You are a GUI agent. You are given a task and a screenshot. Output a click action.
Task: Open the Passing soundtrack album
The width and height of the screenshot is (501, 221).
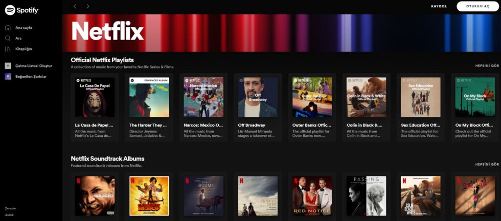click(366, 196)
